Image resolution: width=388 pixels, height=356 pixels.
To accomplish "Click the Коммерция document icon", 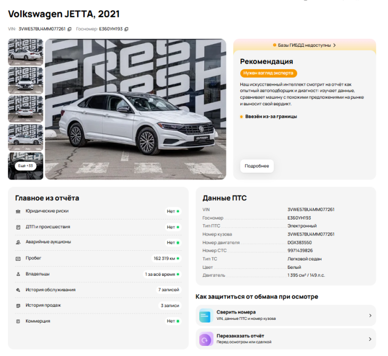I will click(18, 321).
